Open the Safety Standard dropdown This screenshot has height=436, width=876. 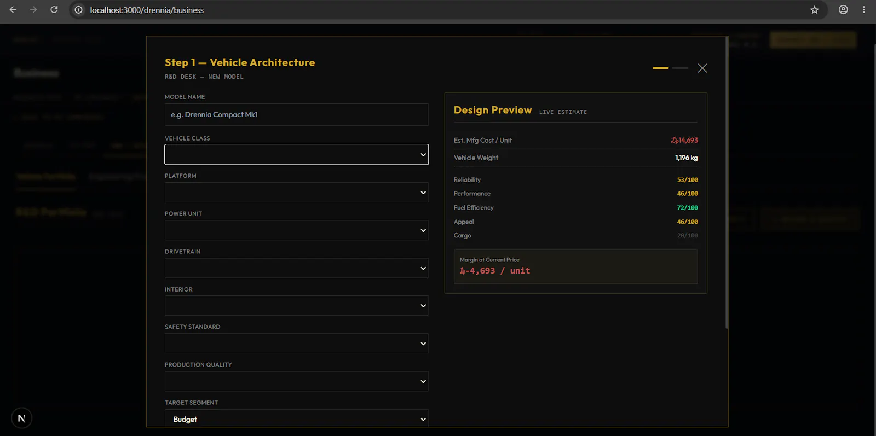pyautogui.click(x=296, y=344)
